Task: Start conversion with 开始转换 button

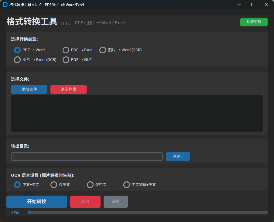Action: coord(37,202)
